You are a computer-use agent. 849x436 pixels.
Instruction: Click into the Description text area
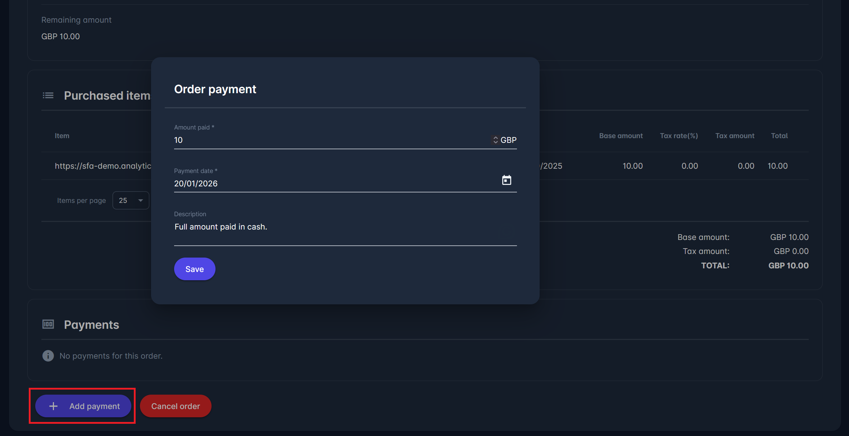tap(345, 231)
